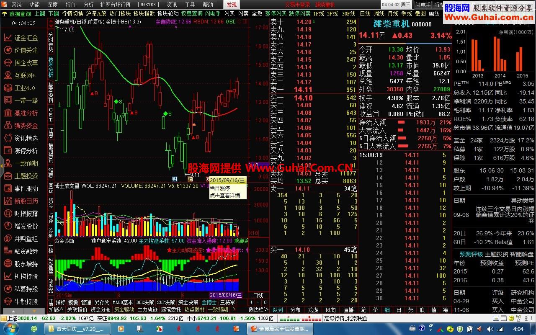Select the 基本资料 vertical tab

[x=51, y=93]
